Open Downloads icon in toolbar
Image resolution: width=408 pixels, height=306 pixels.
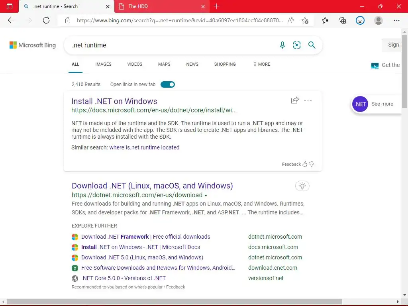(360, 20)
